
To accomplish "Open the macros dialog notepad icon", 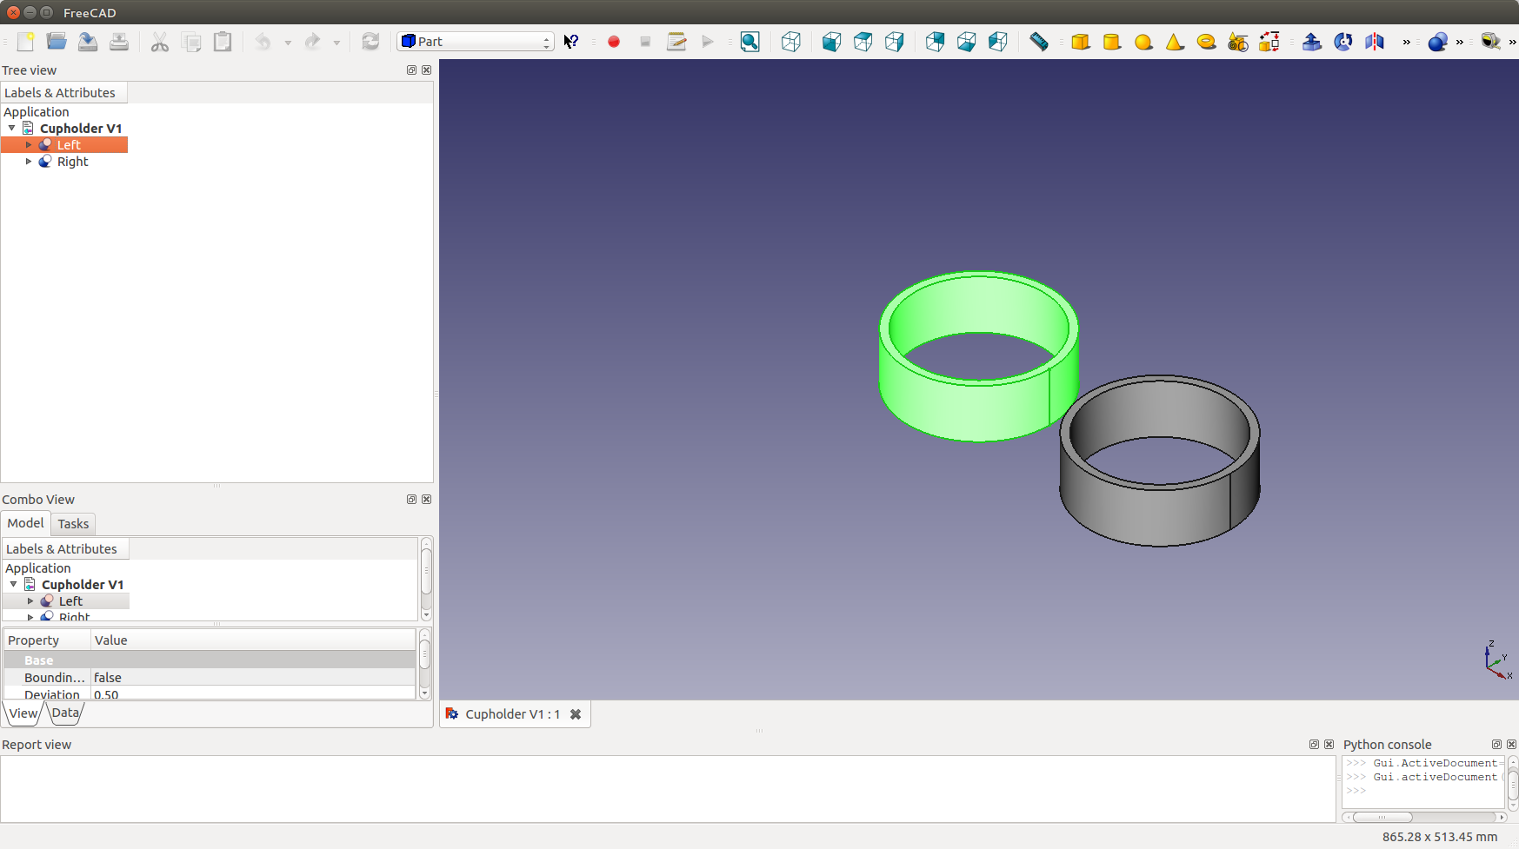I will click(x=676, y=42).
